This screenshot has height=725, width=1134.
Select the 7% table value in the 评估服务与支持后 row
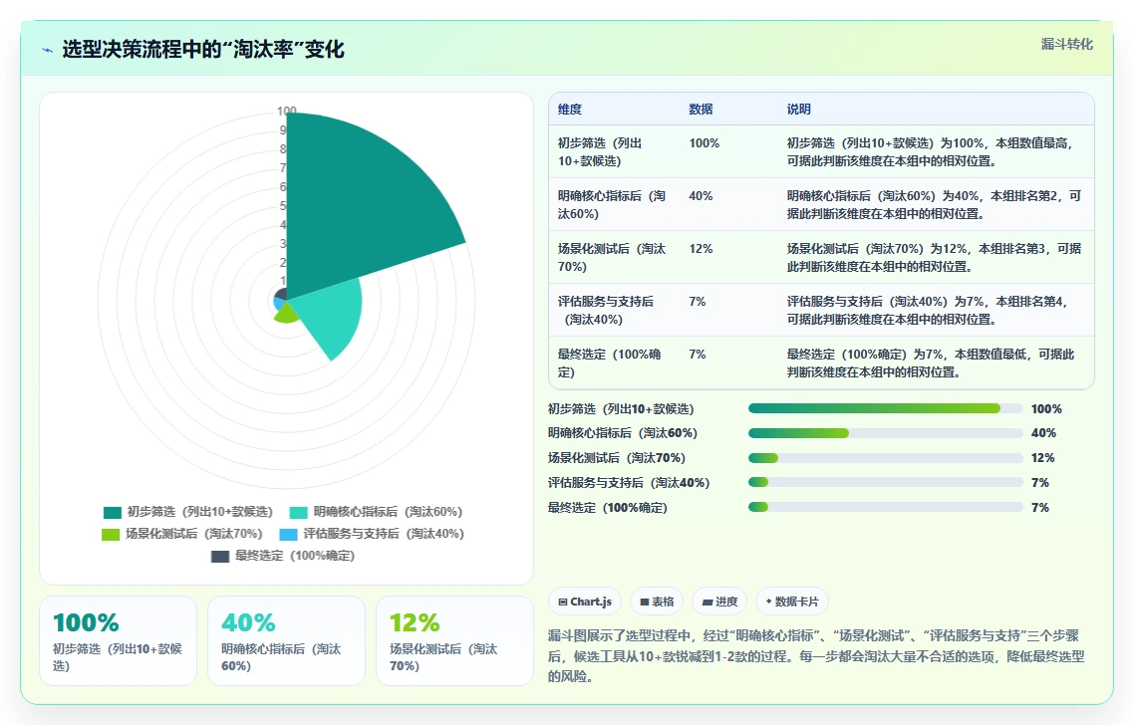point(698,302)
